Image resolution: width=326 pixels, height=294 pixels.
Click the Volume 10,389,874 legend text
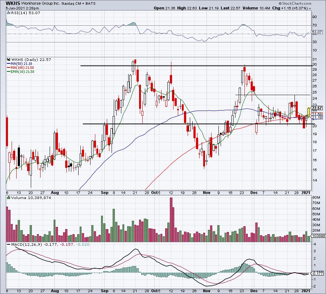31,198
